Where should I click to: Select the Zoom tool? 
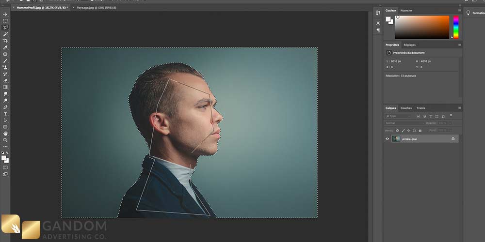click(5, 140)
